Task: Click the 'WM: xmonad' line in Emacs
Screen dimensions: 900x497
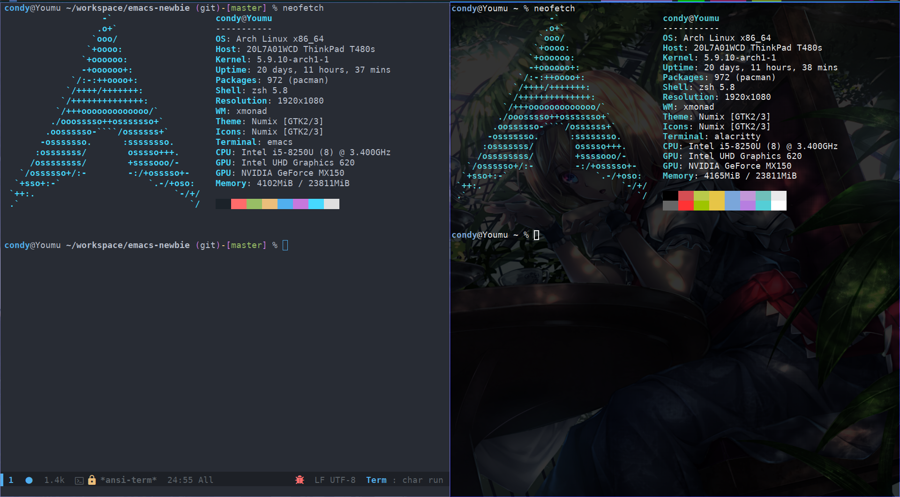Action: 241,111
